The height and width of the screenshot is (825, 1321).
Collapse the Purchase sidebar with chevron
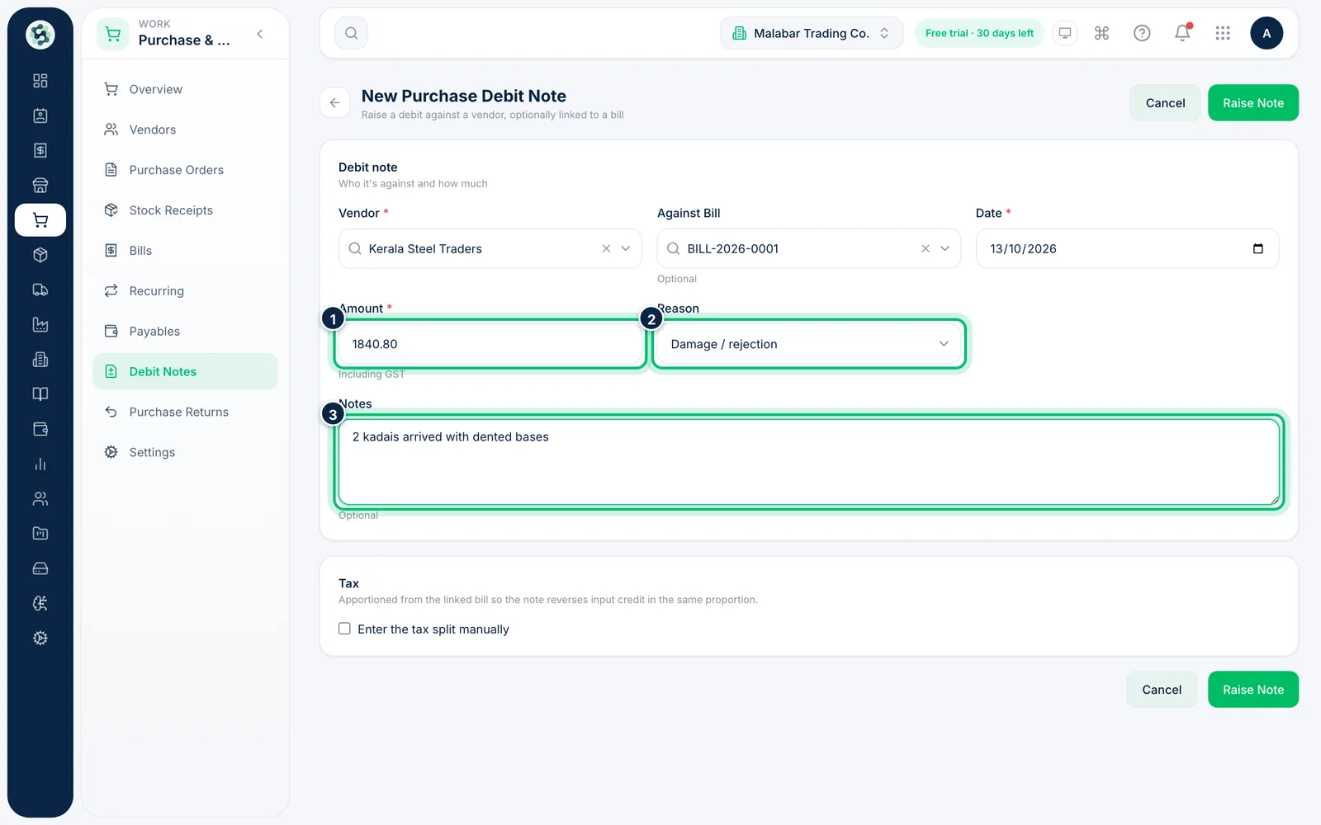(260, 34)
